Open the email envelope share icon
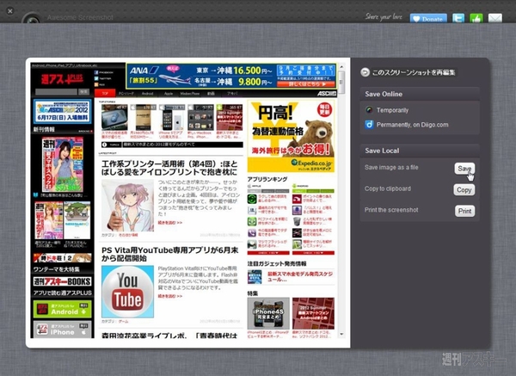 [495, 18]
